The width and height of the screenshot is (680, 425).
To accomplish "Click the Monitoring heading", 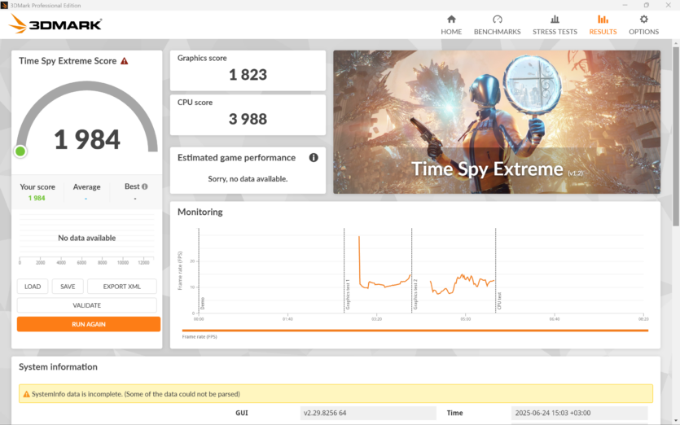I will (200, 212).
